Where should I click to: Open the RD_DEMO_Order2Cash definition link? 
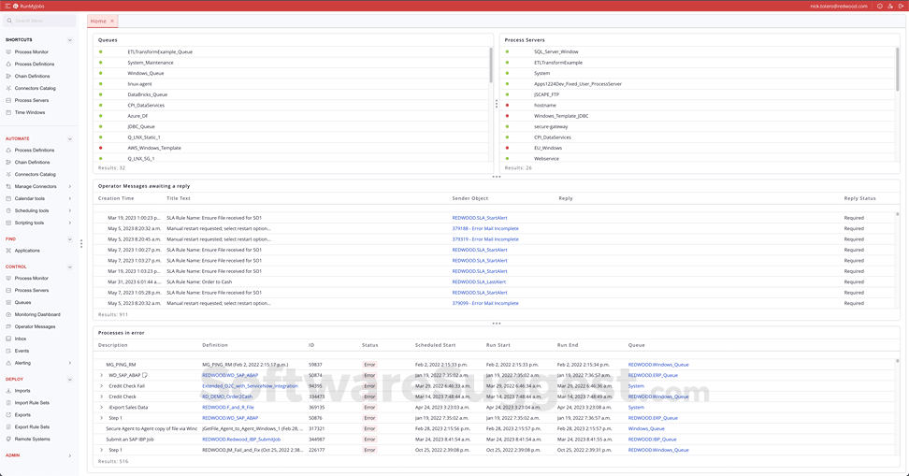point(227,397)
